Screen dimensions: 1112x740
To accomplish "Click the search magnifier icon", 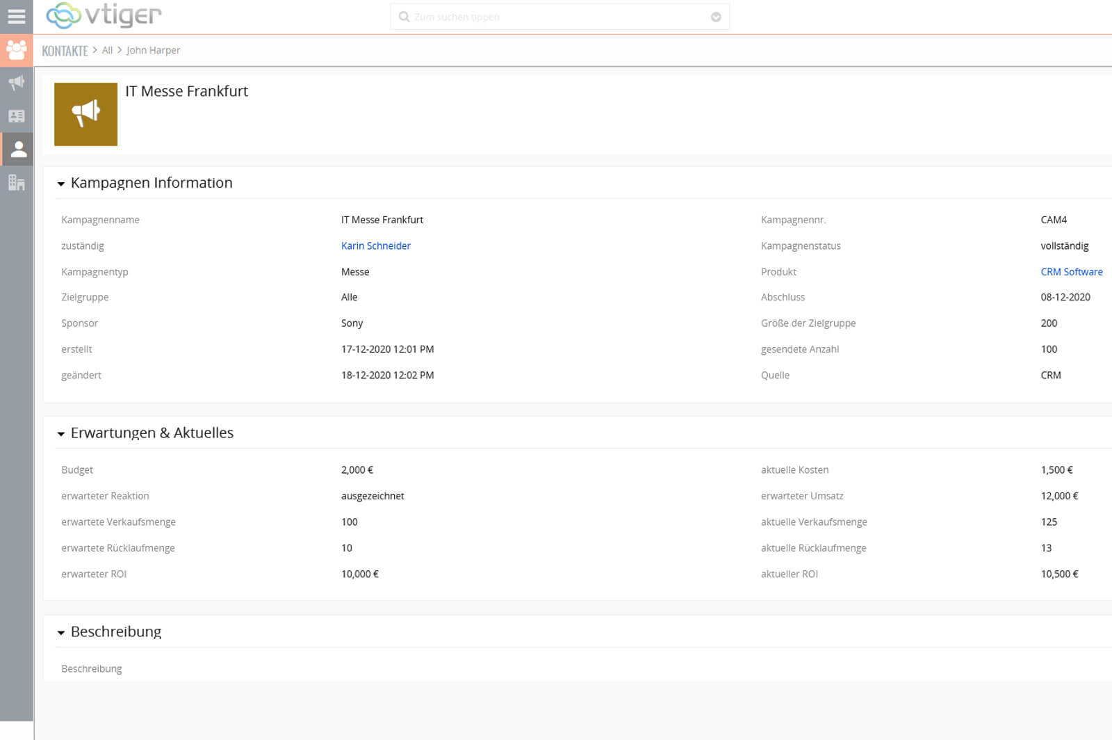I will 404,17.
